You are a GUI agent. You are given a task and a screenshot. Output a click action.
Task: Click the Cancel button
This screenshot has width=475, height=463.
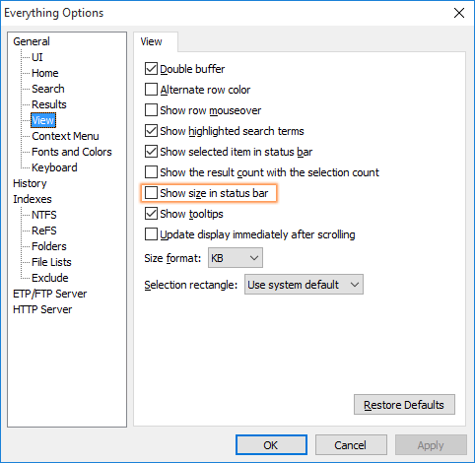tap(351, 445)
